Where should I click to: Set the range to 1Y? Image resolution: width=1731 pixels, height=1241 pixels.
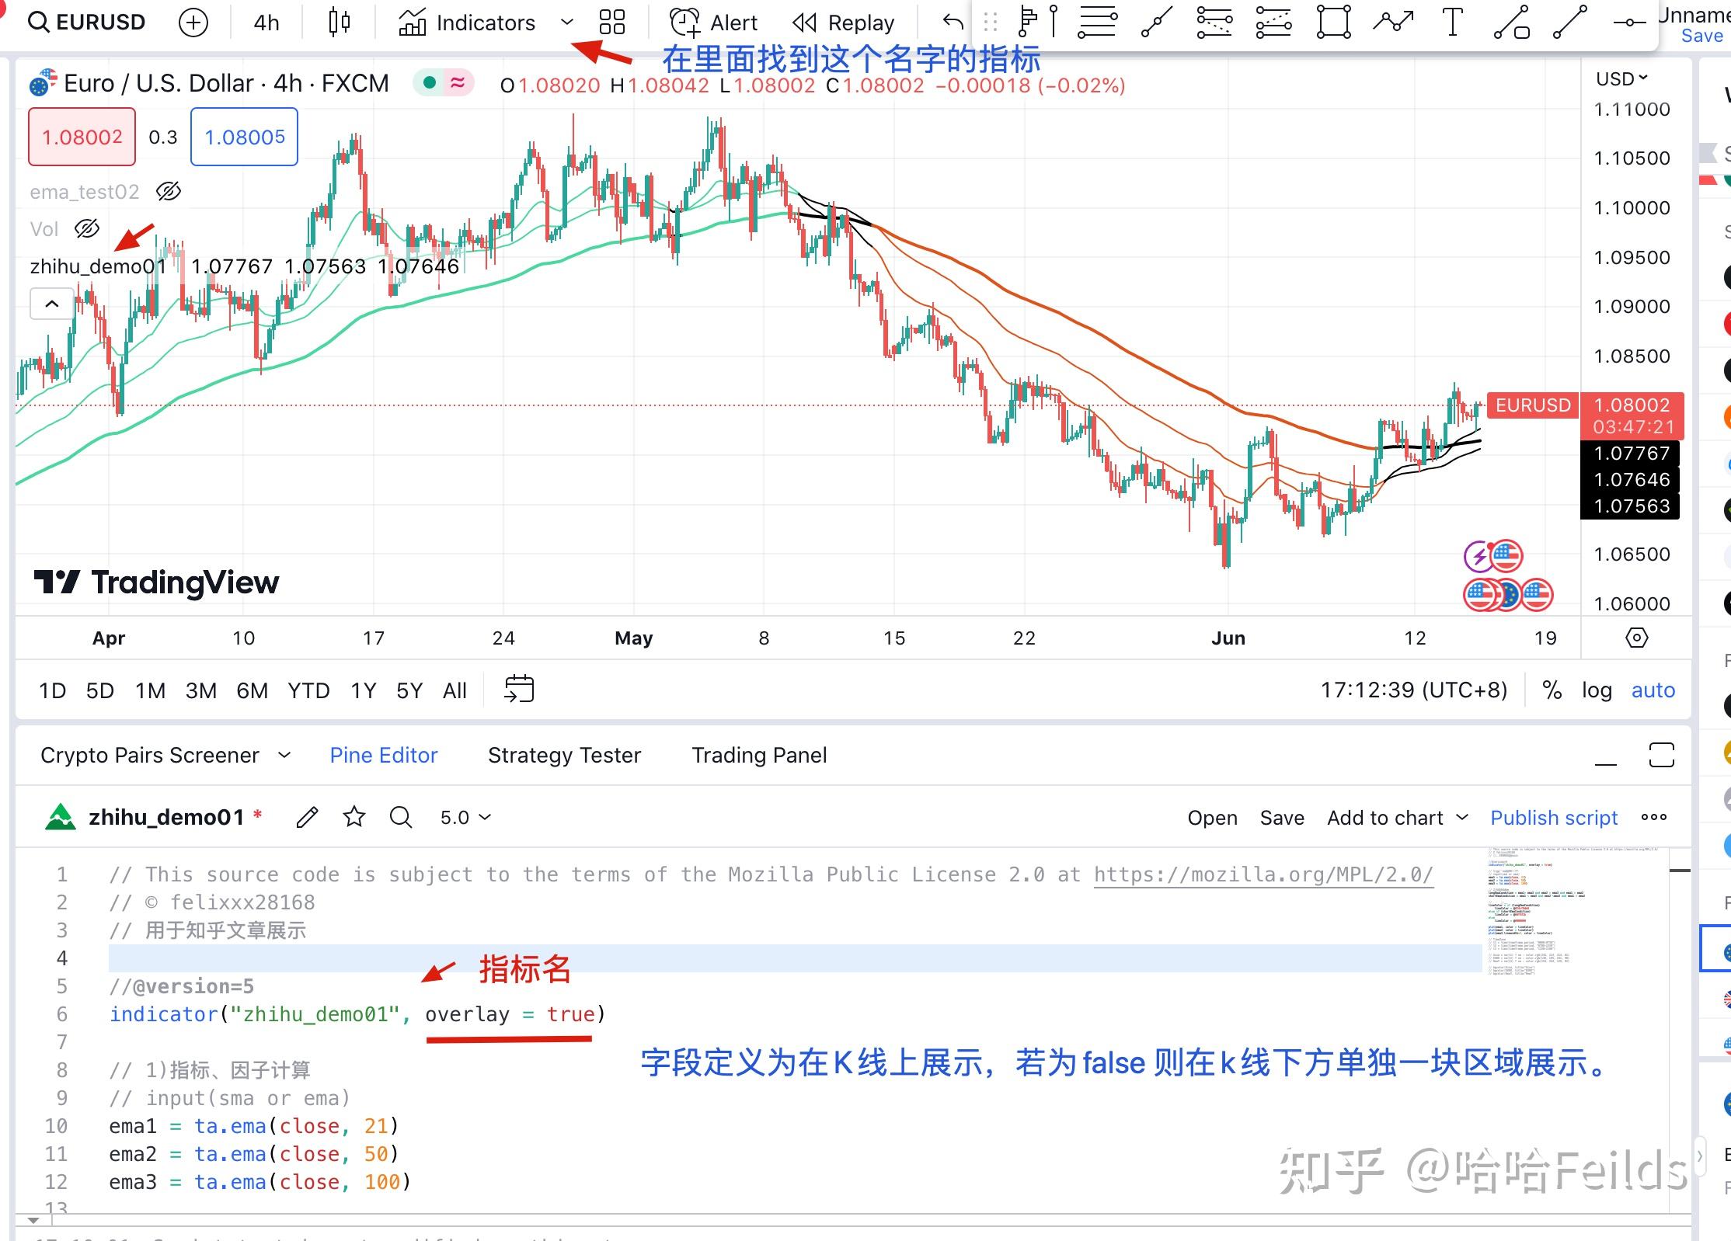click(x=363, y=690)
